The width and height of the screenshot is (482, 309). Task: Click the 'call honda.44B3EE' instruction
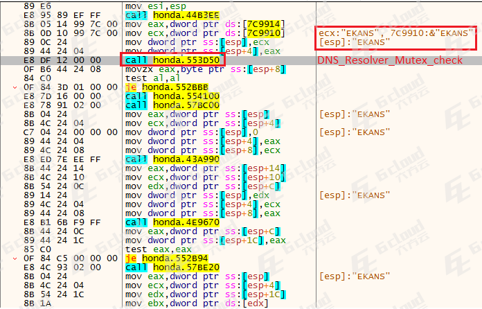172,15
